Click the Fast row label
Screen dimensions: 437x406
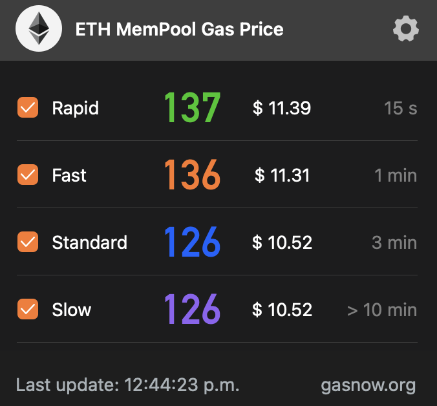click(x=69, y=175)
